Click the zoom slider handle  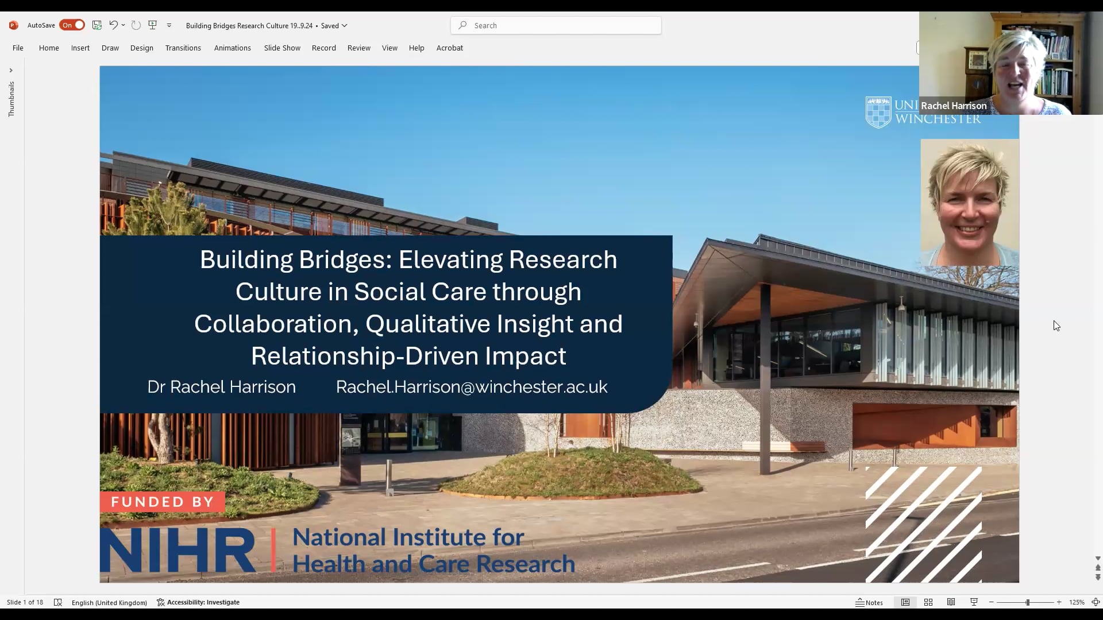pyautogui.click(x=1028, y=602)
